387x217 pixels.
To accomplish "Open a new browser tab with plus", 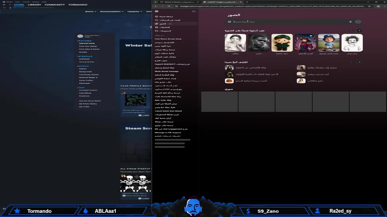I will coord(247,2).
